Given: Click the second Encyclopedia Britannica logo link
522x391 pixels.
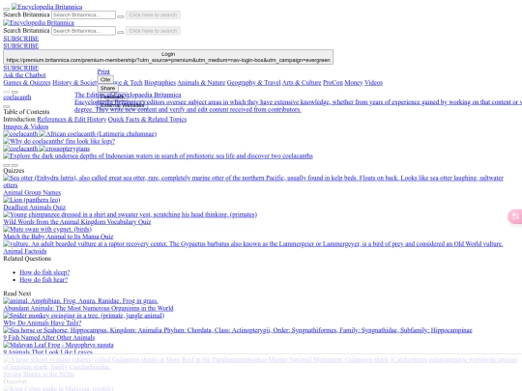Looking at the screenshot, I should click(x=39, y=23).
